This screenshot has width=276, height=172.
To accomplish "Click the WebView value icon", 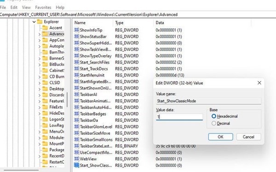I will (76, 159).
